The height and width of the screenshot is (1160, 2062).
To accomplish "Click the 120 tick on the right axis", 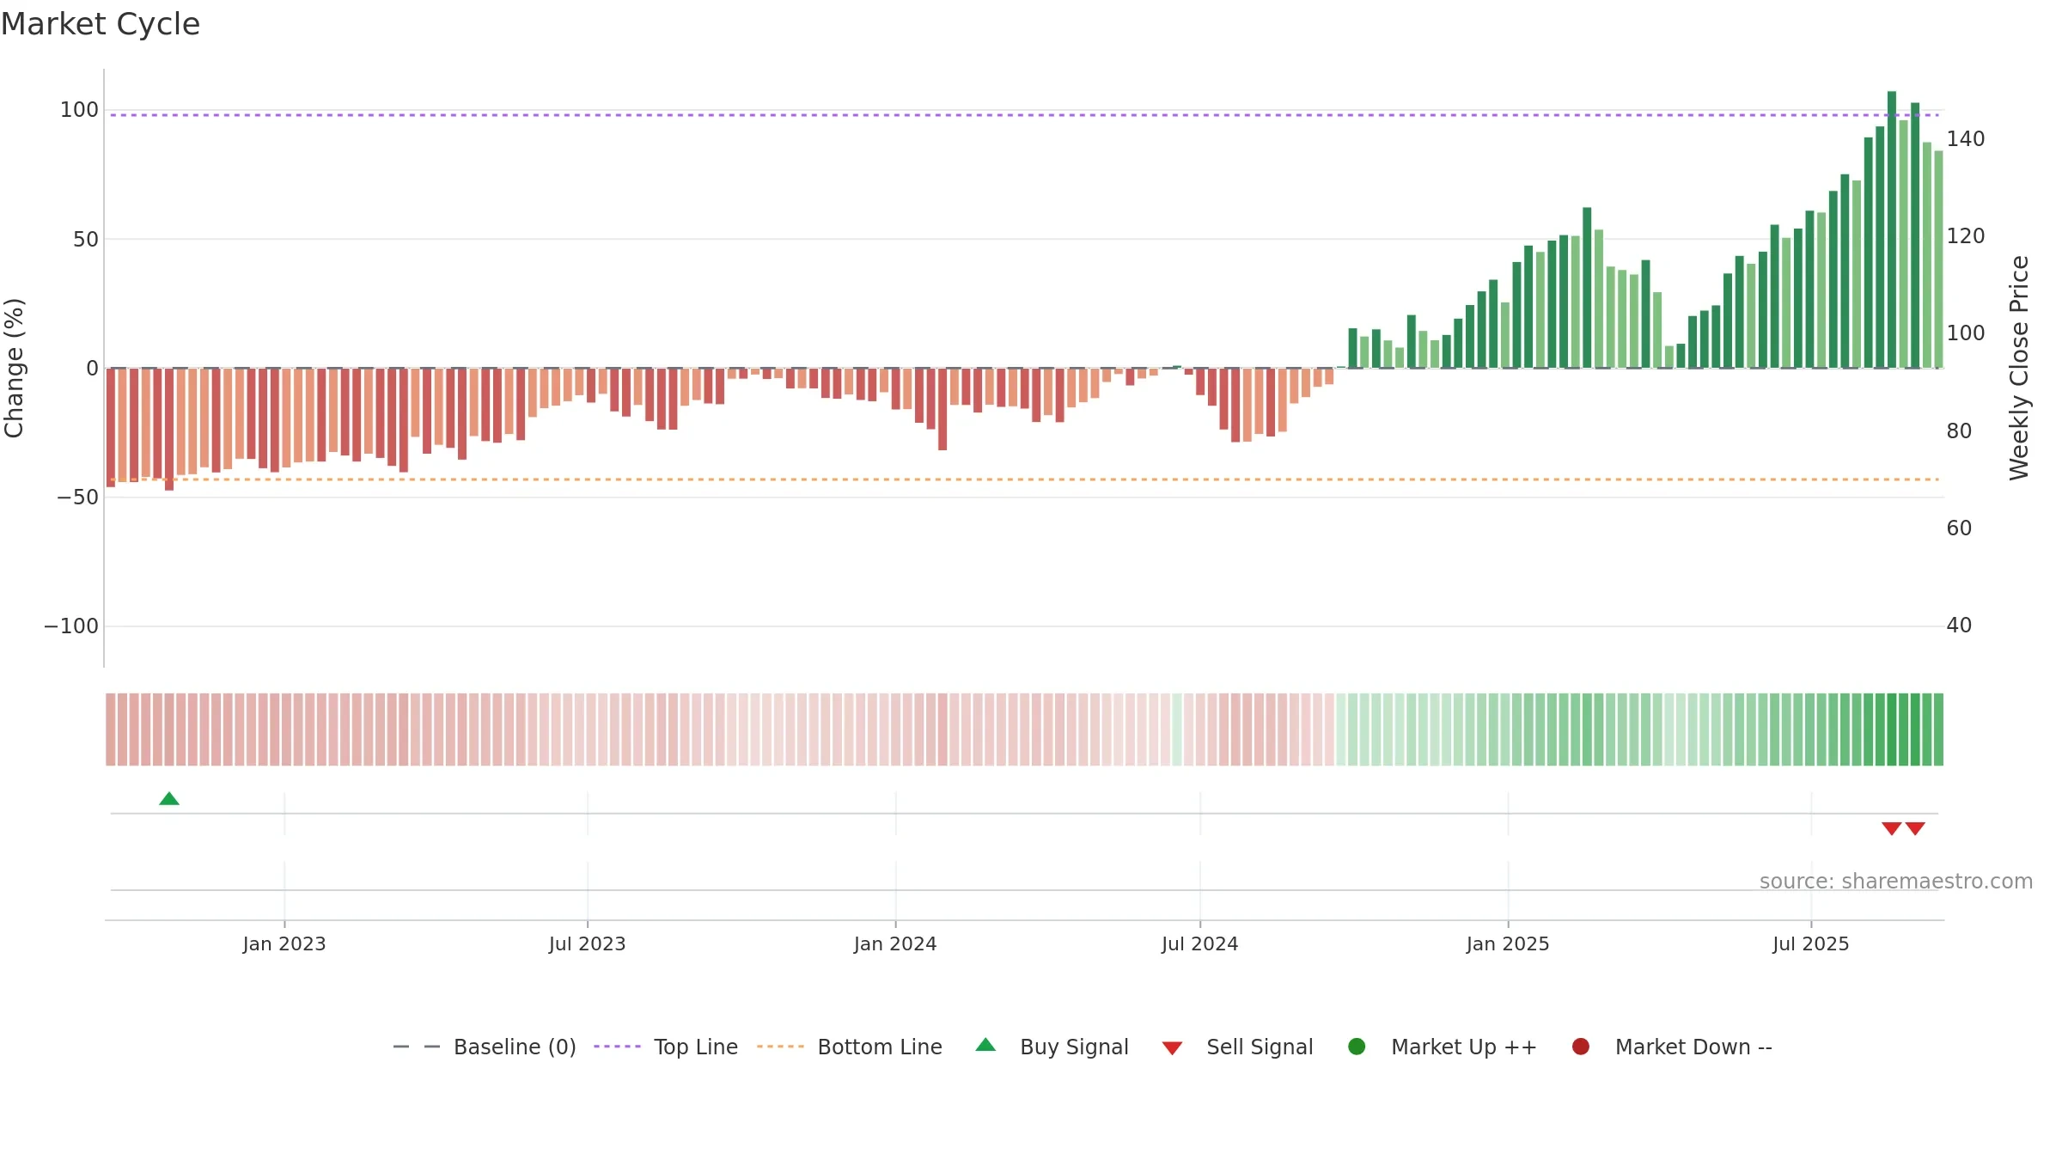I will [x=1966, y=236].
